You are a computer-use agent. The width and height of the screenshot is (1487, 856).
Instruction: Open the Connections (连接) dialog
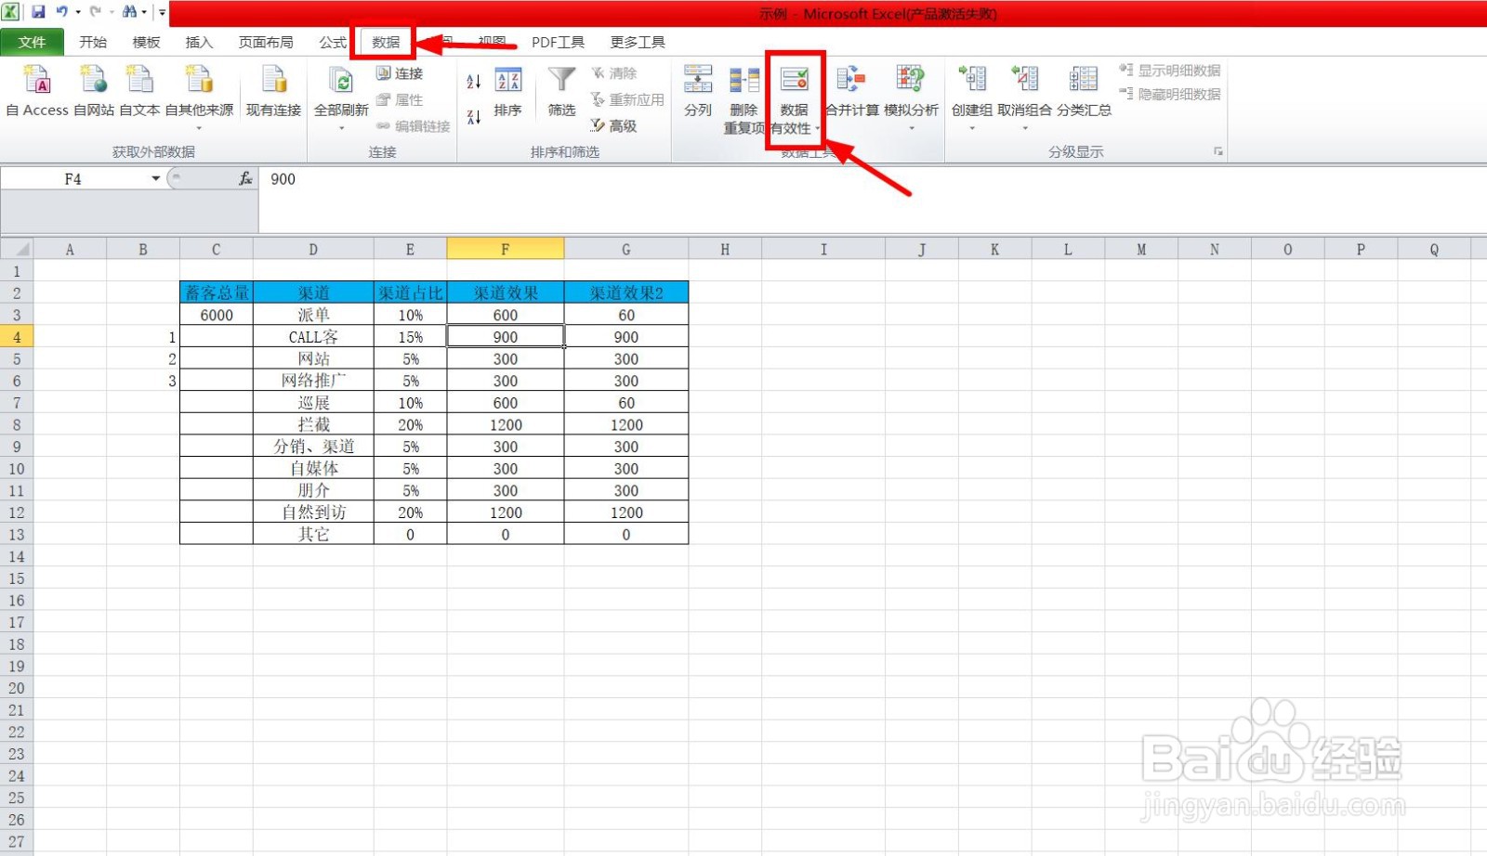(x=400, y=73)
